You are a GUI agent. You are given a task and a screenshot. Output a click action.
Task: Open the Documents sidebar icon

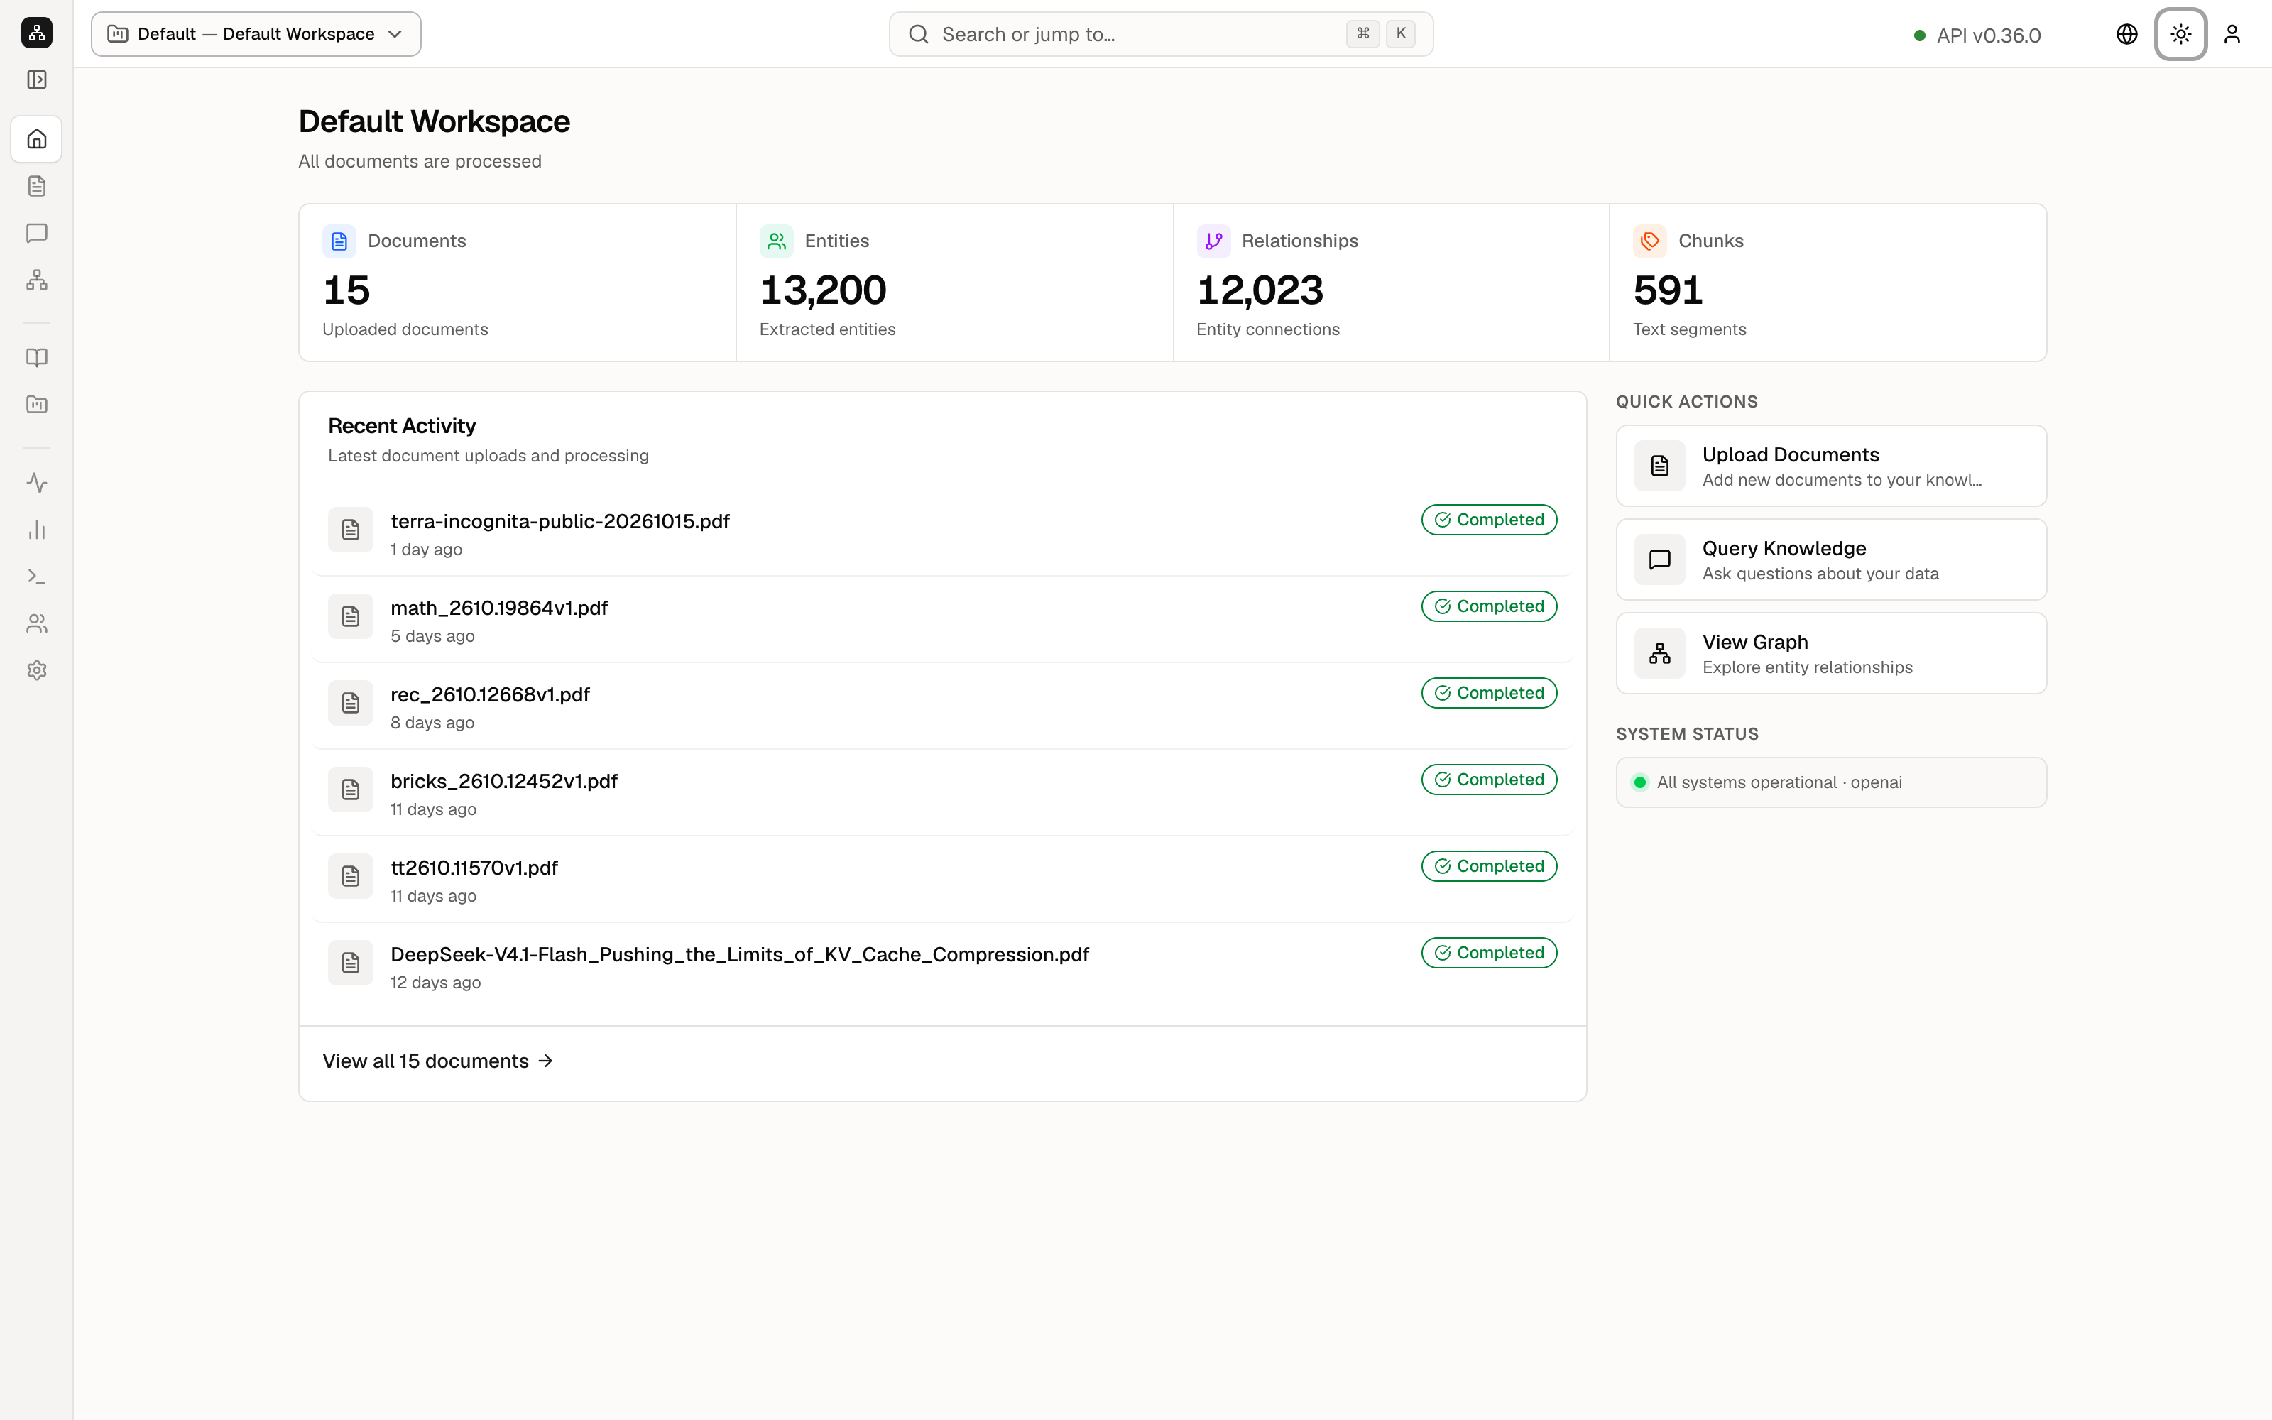(37, 186)
